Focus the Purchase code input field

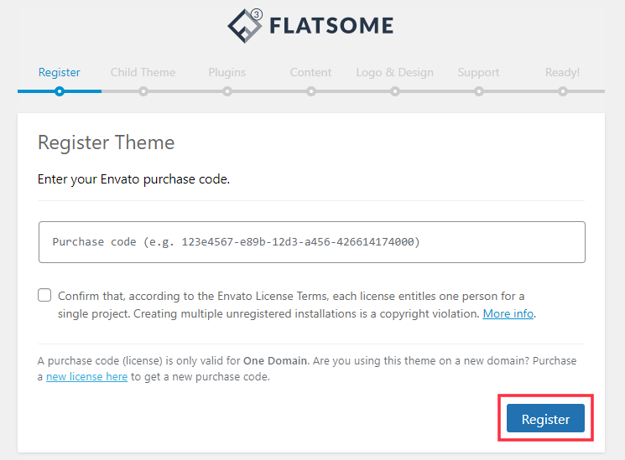(x=312, y=242)
